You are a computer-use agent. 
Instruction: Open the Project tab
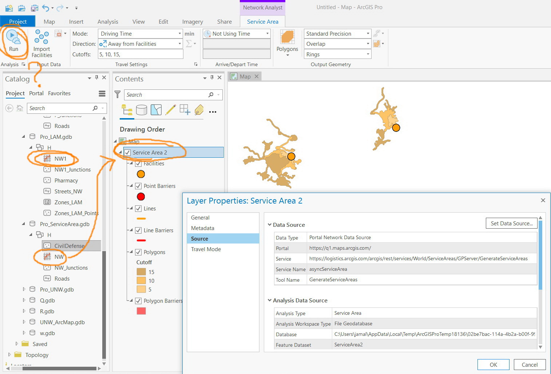(18, 21)
